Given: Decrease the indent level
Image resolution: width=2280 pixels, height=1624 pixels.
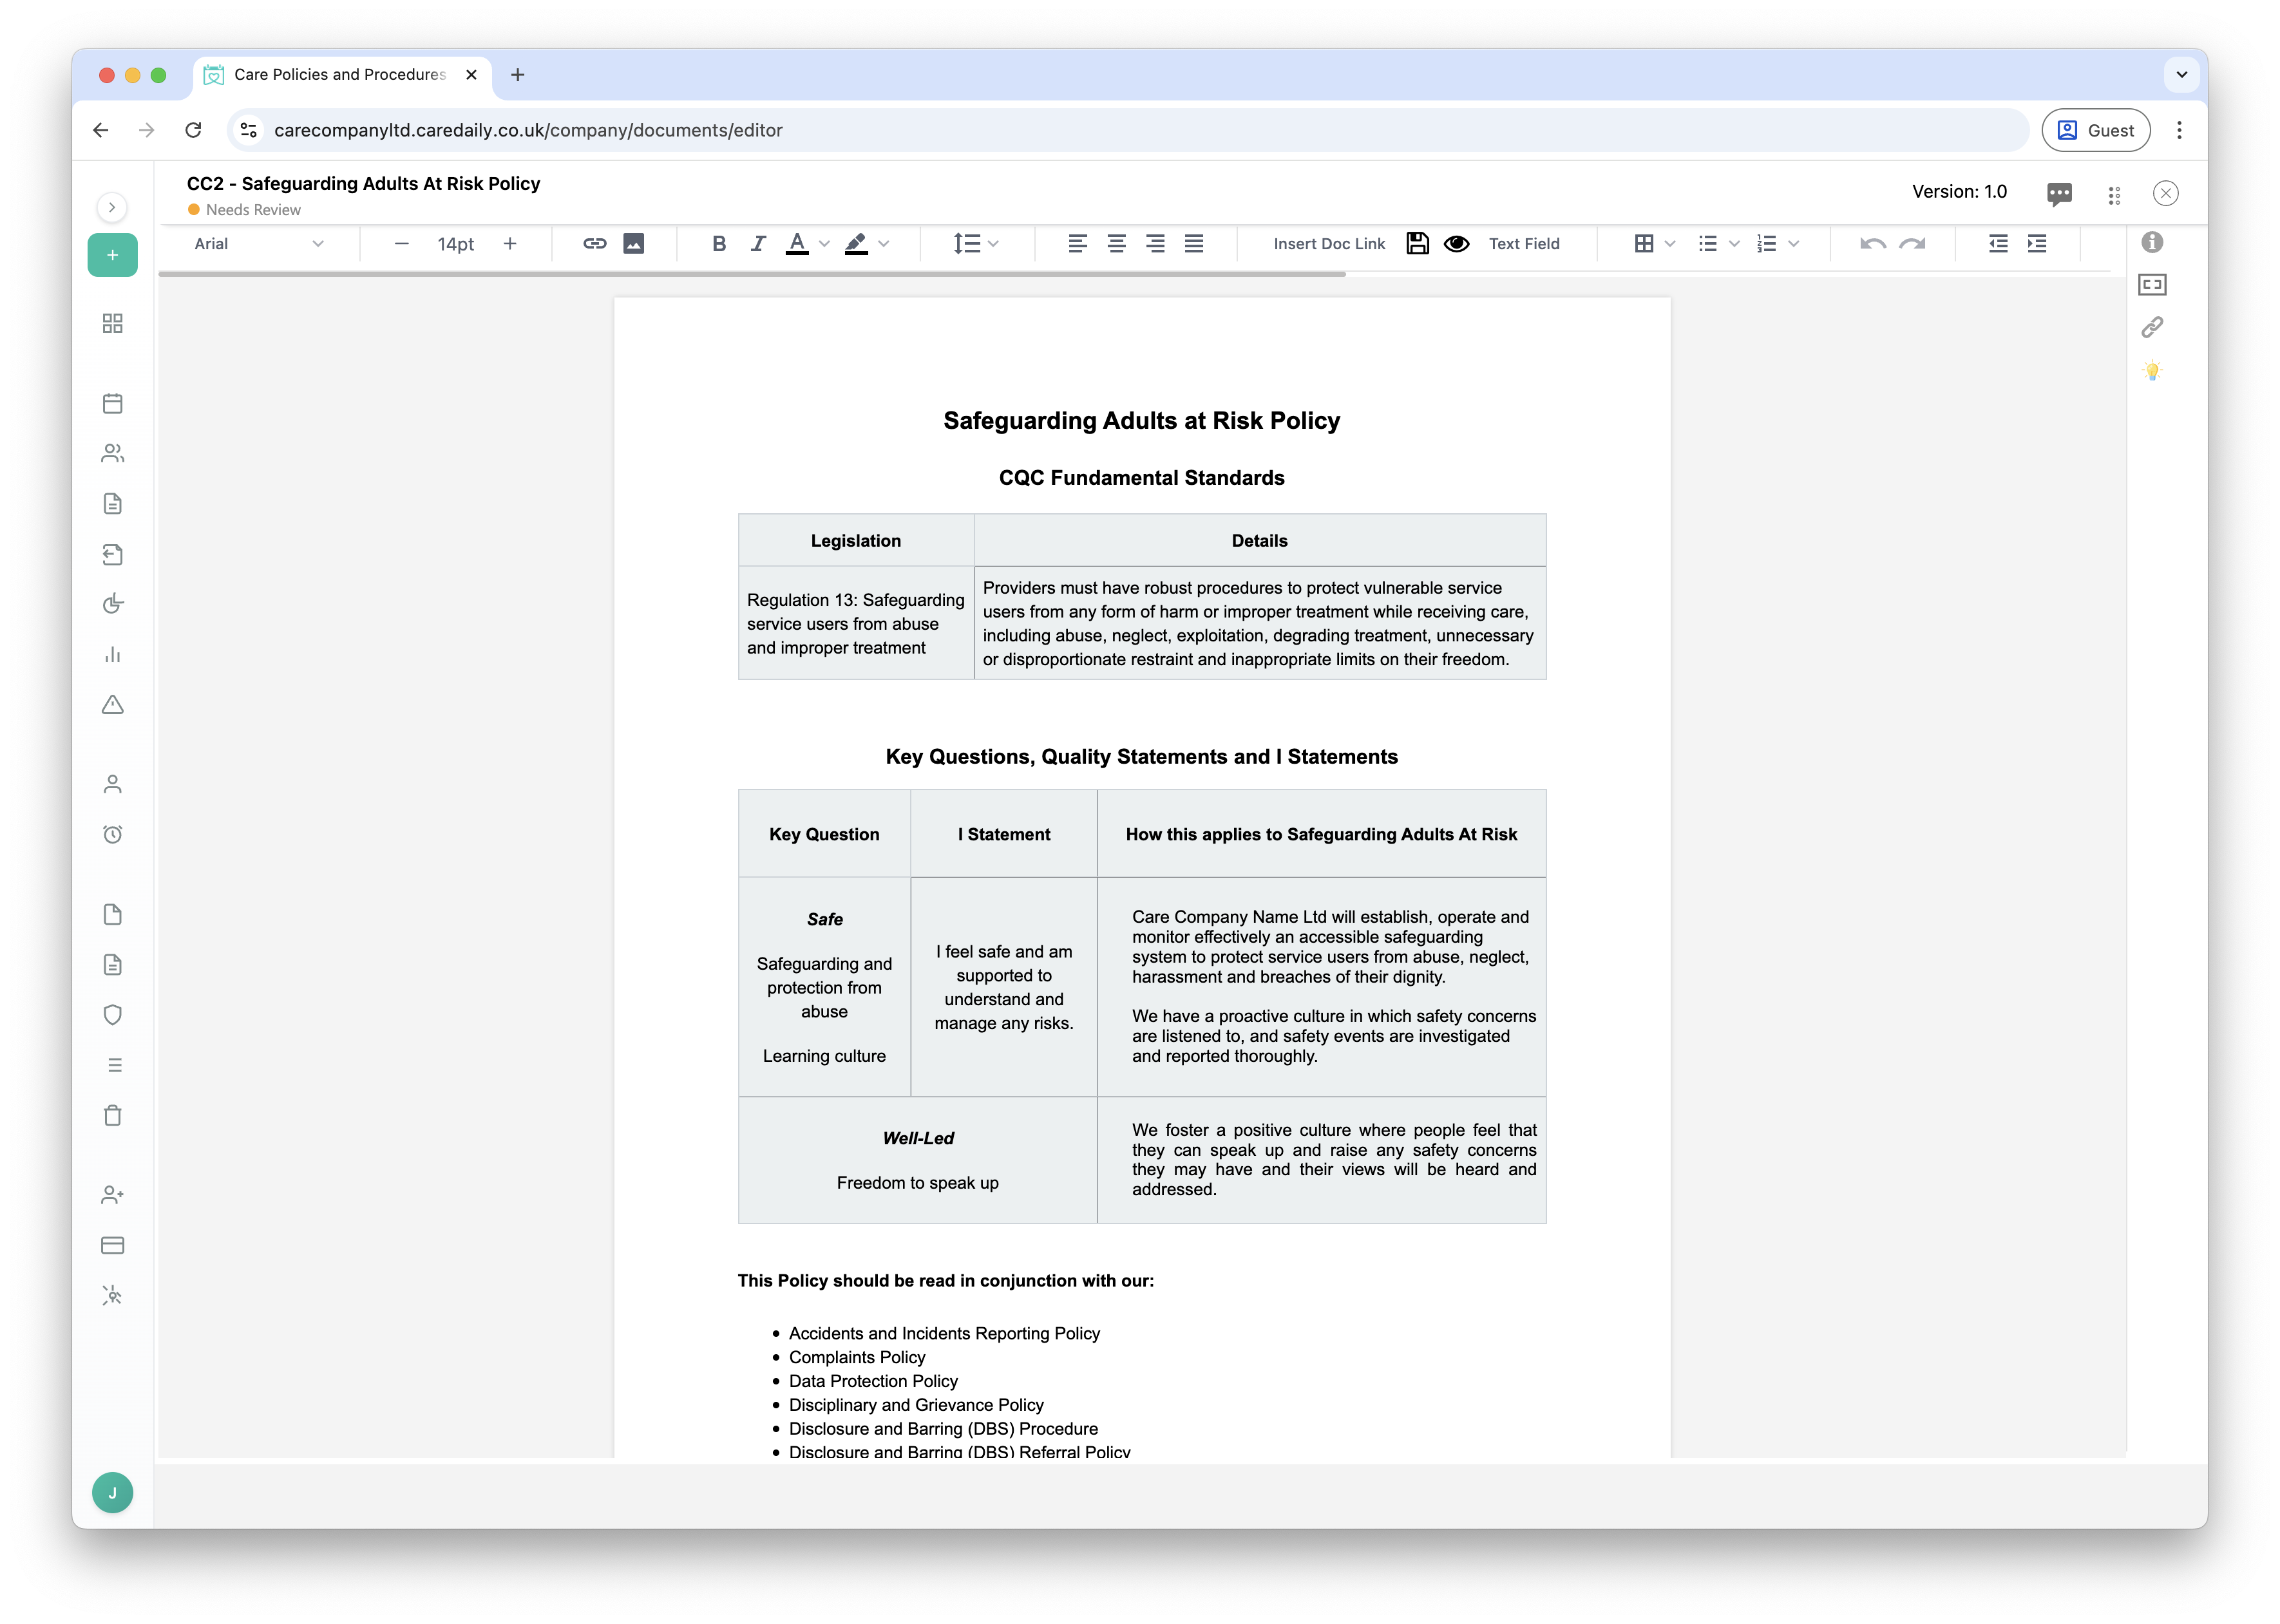Looking at the screenshot, I should click(x=1998, y=243).
